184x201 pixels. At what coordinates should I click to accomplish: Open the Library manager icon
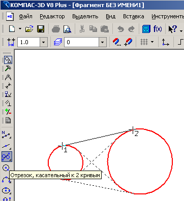(146, 29)
